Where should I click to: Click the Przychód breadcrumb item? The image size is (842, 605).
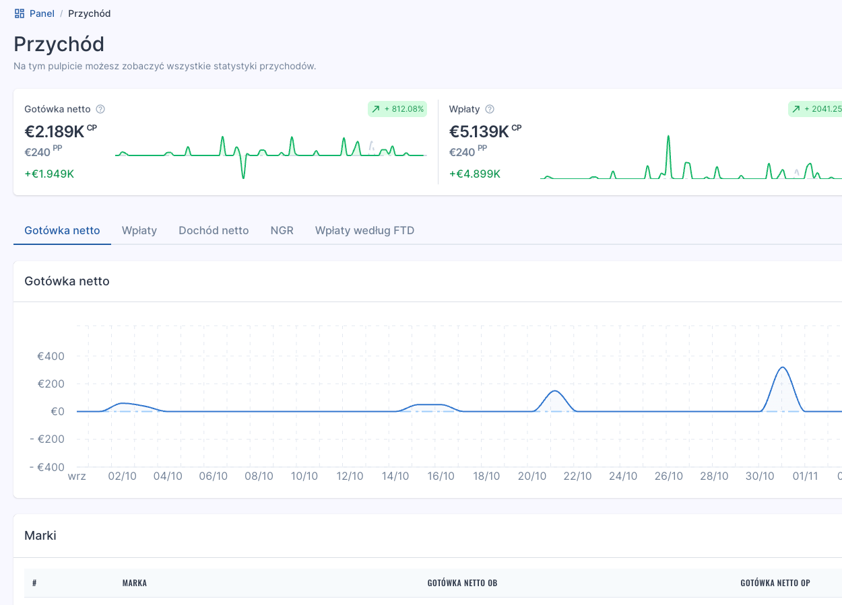pos(90,13)
